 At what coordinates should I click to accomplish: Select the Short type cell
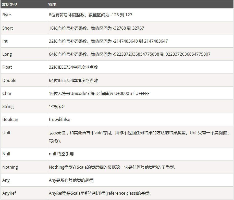point(24,28)
